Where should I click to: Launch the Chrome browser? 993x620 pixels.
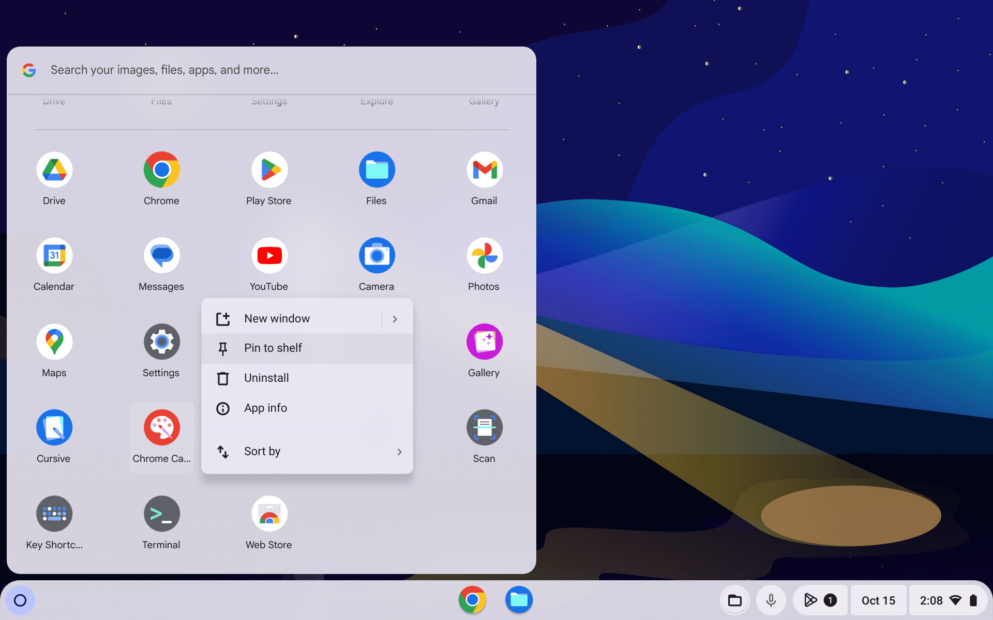161,169
